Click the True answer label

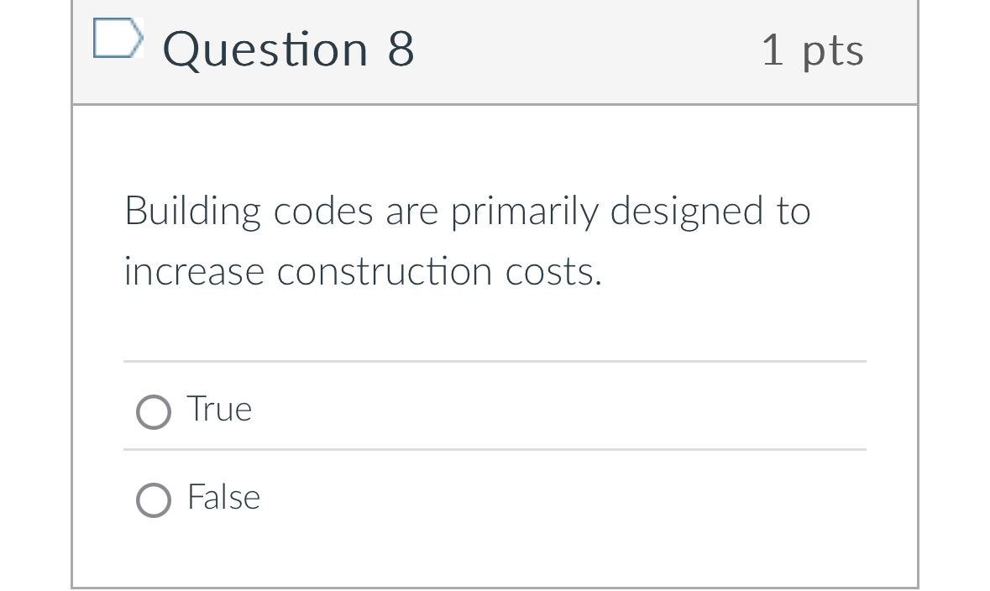click(x=219, y=410)
